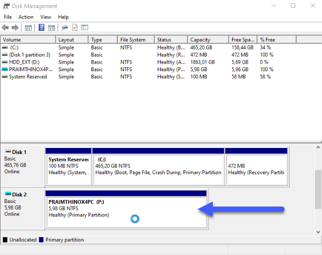Viewport: 322px width, 255px height.
Task: Click the blue Primary partition legend swatch
Action: click(x=41, y=240)
